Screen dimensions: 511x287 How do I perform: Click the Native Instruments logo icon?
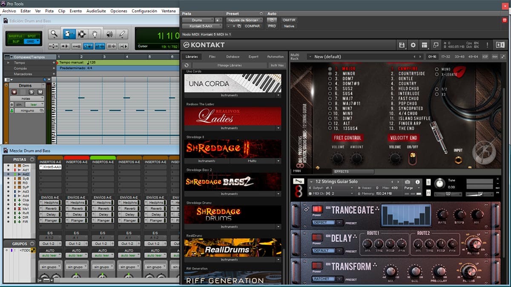click(x=500, y=45)
